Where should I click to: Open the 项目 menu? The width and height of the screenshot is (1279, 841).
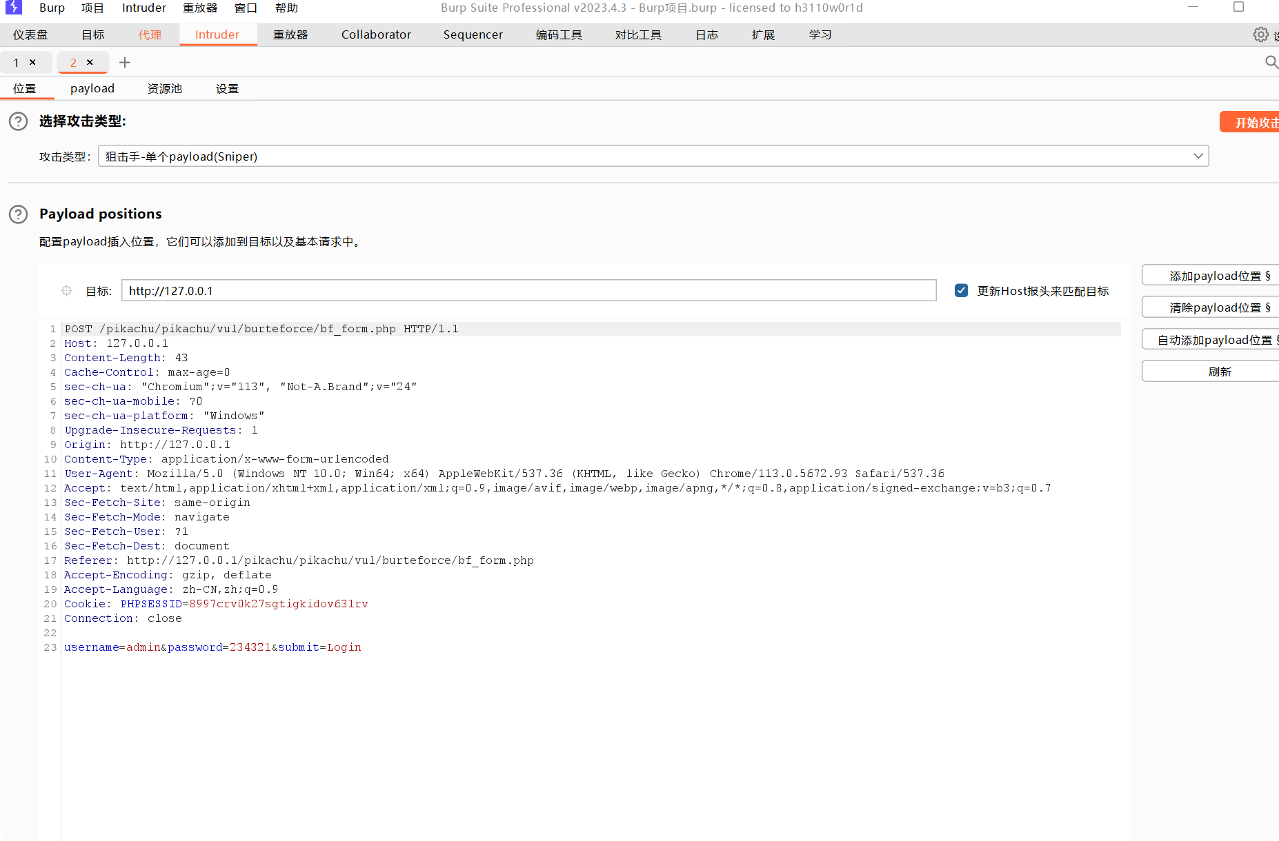tap(92, 8)
